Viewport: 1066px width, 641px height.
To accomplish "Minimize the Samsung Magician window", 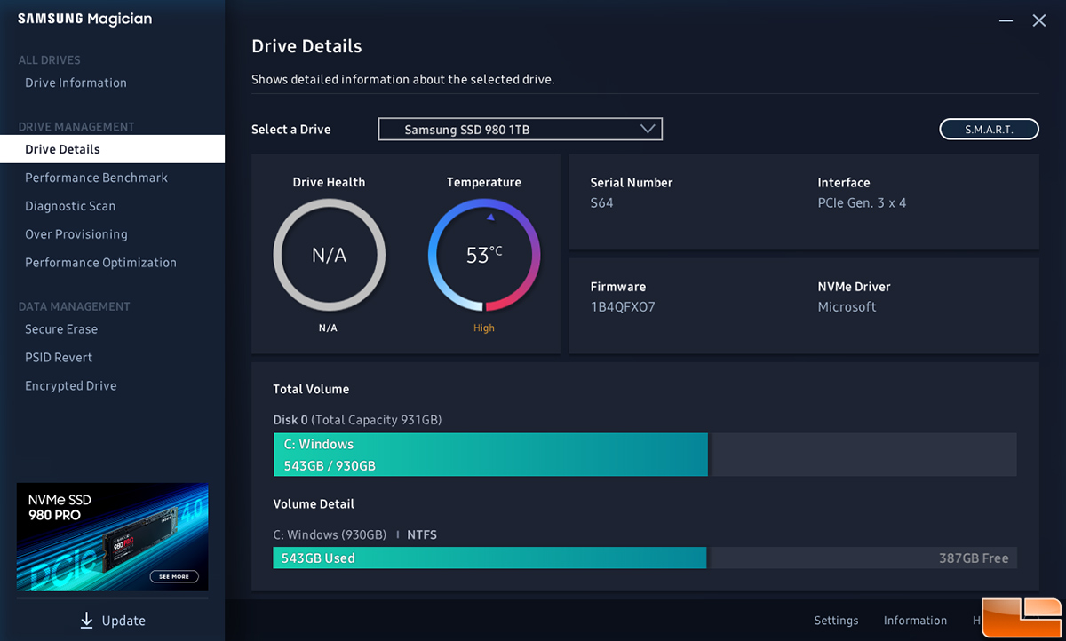I will pyautogui.click(x=1006, y=20).
